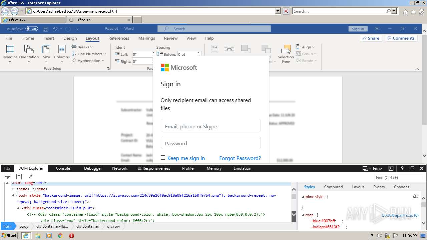The width and height of the screenshot is (427, 240).
Task: Open the IE Home page icon
Action: click(x=405, y=11)
